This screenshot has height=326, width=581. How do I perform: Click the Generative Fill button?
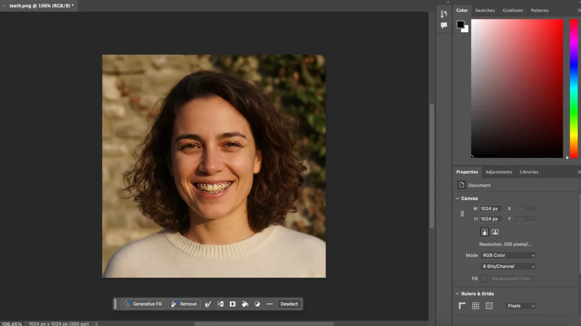[143, 304]
